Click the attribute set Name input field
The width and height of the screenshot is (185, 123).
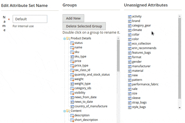click(30, 19)
